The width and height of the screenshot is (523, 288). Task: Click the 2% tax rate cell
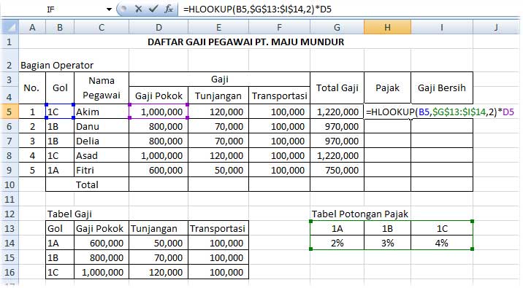coord(337,243)
